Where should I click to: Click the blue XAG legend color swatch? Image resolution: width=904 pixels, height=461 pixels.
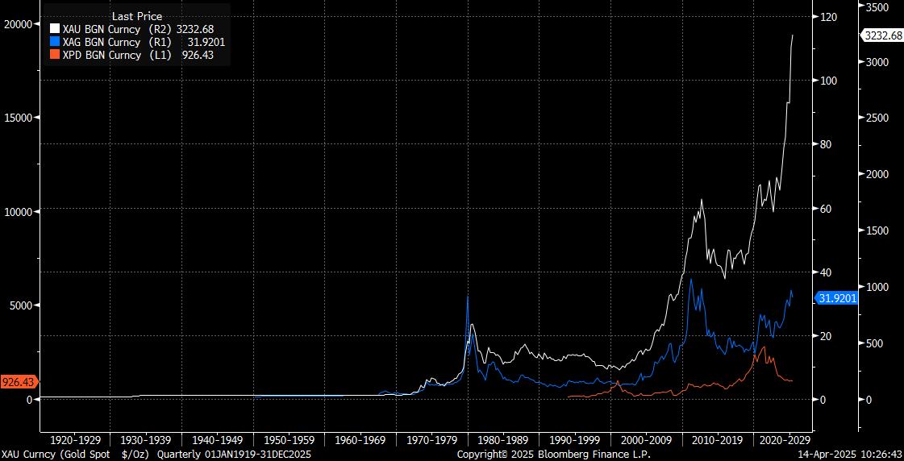click(x=55, y=42)
